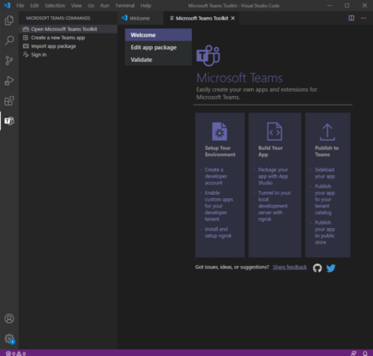Click Import app package command
The width and height of the screenshot is (373, 356).
tap(68, 46)
